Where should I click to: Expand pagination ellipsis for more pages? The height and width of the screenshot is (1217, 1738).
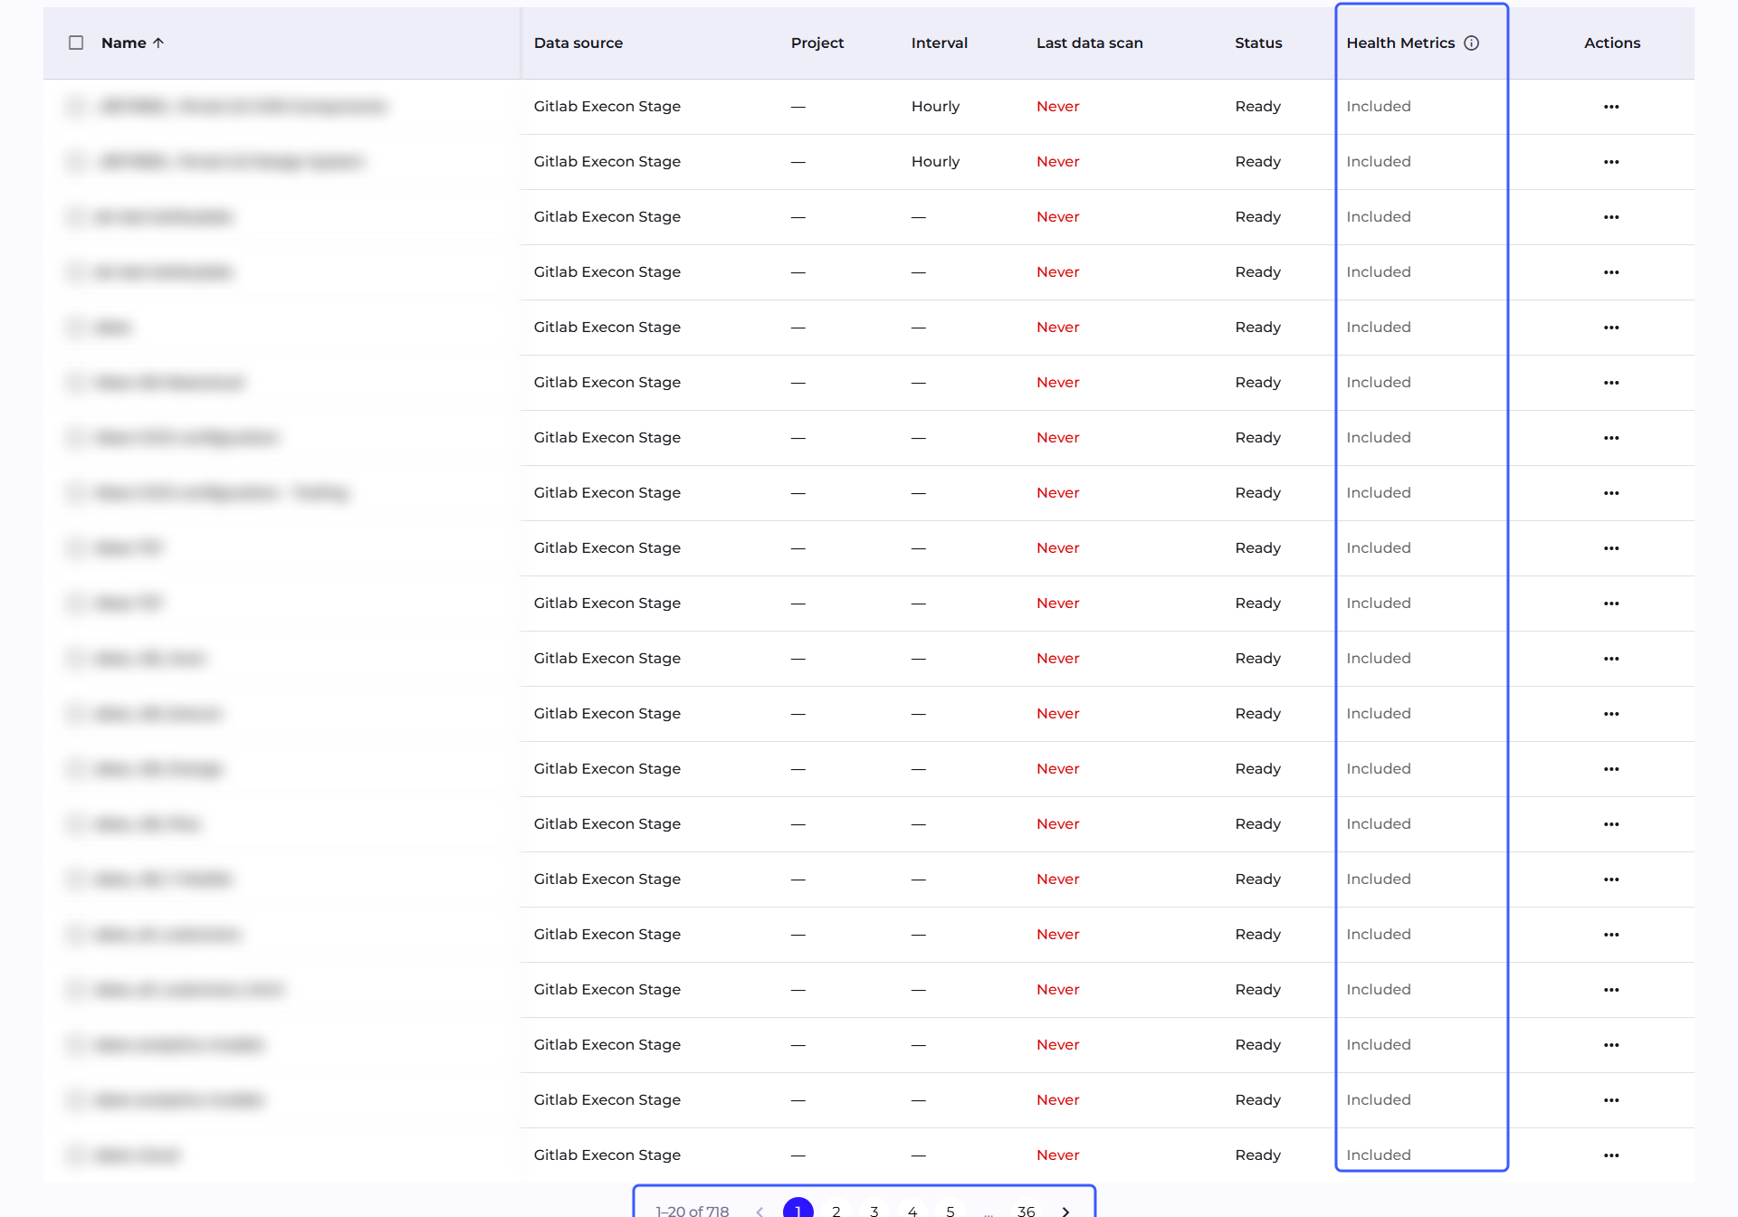point(988,1212)
